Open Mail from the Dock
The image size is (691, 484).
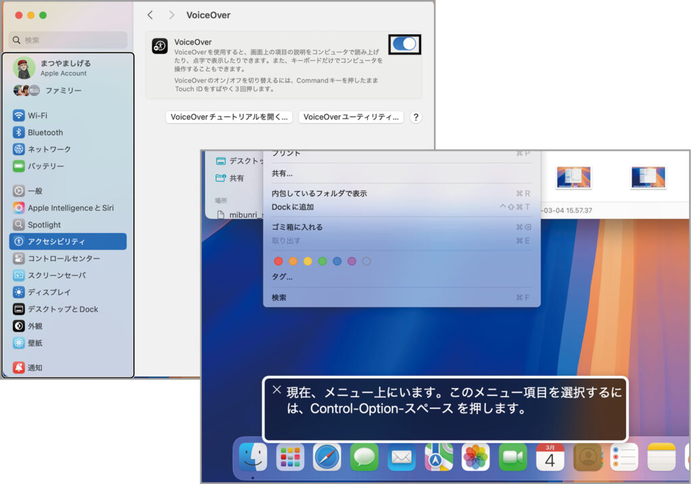[x=402, y=457]
